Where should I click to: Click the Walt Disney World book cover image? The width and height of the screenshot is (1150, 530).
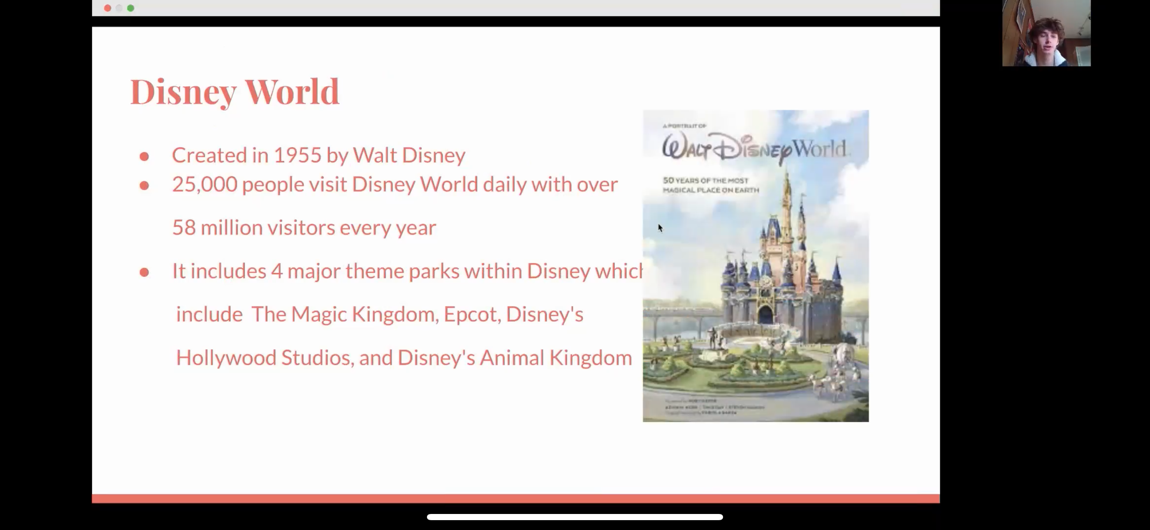click(x=756, y=266)
